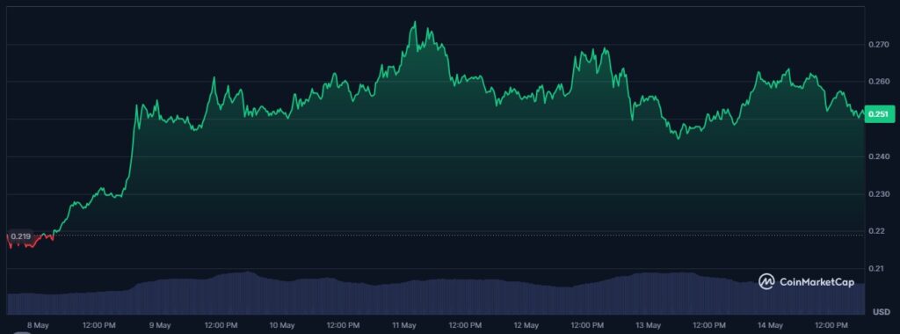This screenshot has height=334, width=900.
Task: Click 12:00 PM label after 12 May
Action: 588,325
